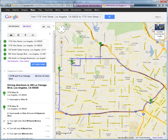The image size is (168, 140).
Task: Open Images in the Google bar
Action: click(x=25, y=10)
